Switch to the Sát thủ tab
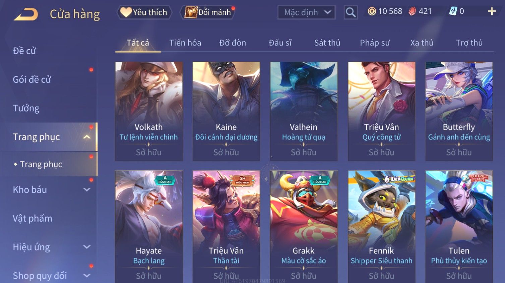 pyautogui.click(x=327, y=43)
